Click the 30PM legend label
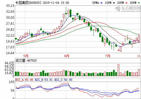The image size is (141, 99). click(x=133, y=3)
